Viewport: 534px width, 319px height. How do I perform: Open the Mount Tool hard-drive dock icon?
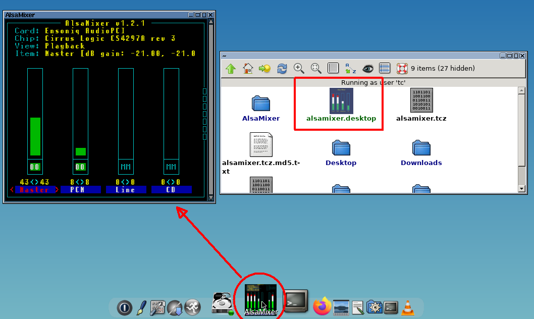[223, 303]
